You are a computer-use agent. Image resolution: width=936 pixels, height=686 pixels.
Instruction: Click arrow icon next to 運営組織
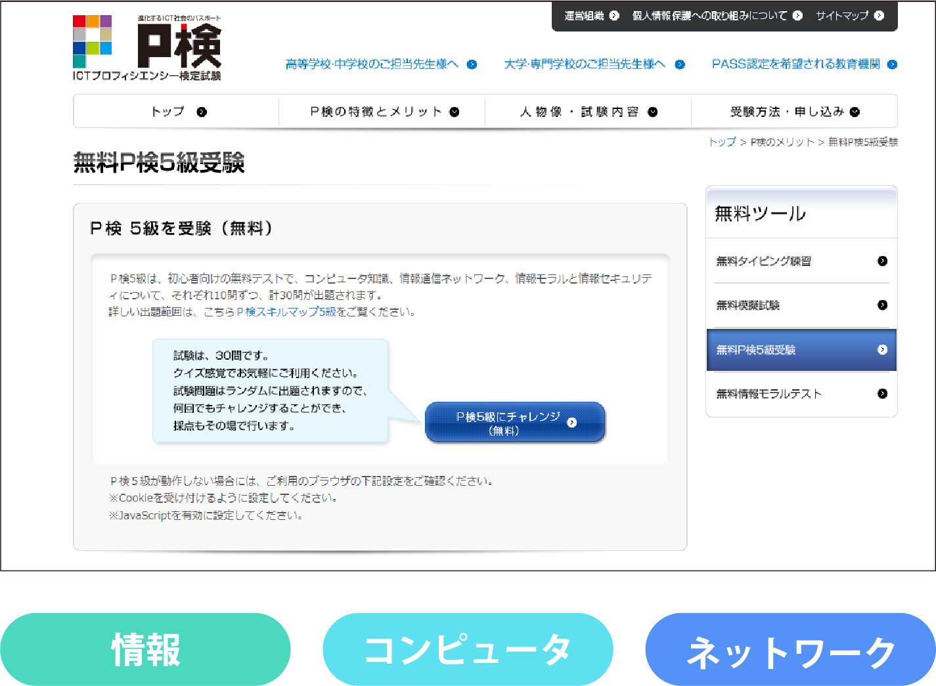(614, 16)
